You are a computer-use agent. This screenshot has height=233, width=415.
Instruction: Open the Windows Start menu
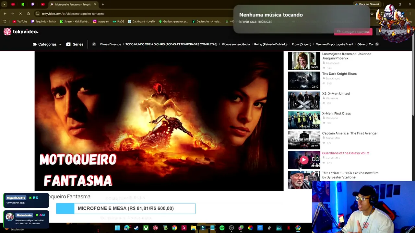117,228
